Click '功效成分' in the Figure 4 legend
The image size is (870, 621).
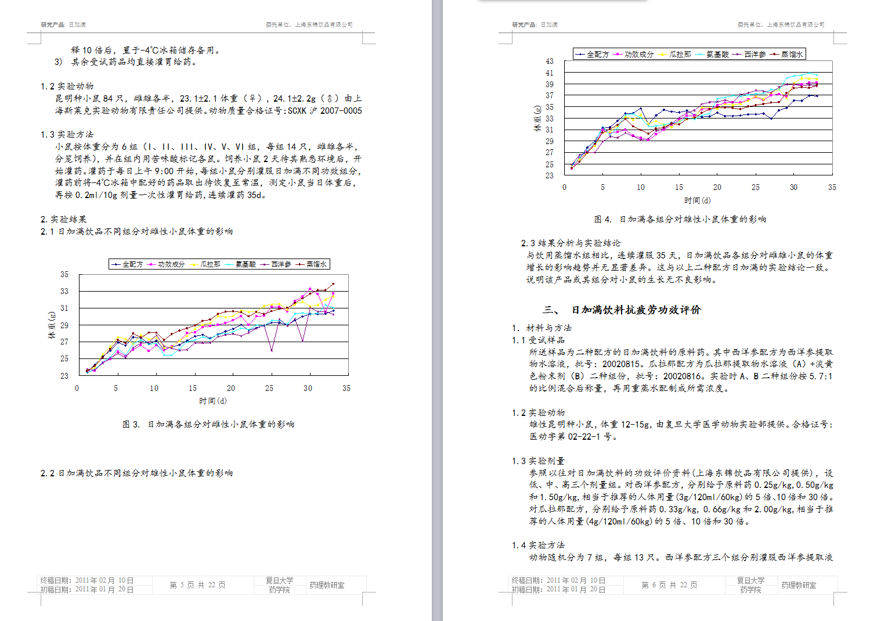pyautogui.click(x=639, y=54)
